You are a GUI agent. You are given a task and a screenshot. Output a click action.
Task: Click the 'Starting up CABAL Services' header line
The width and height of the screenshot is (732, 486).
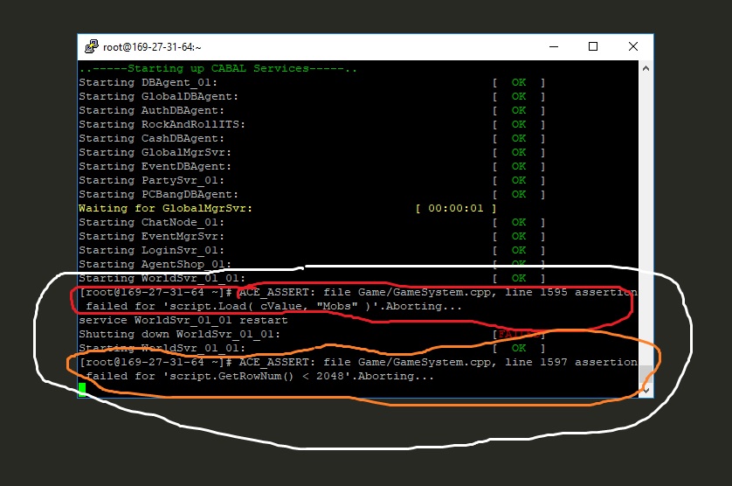[x=218, y=68]
